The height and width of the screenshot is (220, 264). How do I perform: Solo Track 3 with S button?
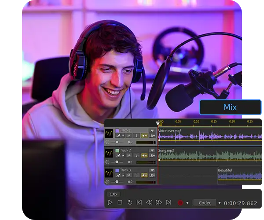click(x=136, y=176)
